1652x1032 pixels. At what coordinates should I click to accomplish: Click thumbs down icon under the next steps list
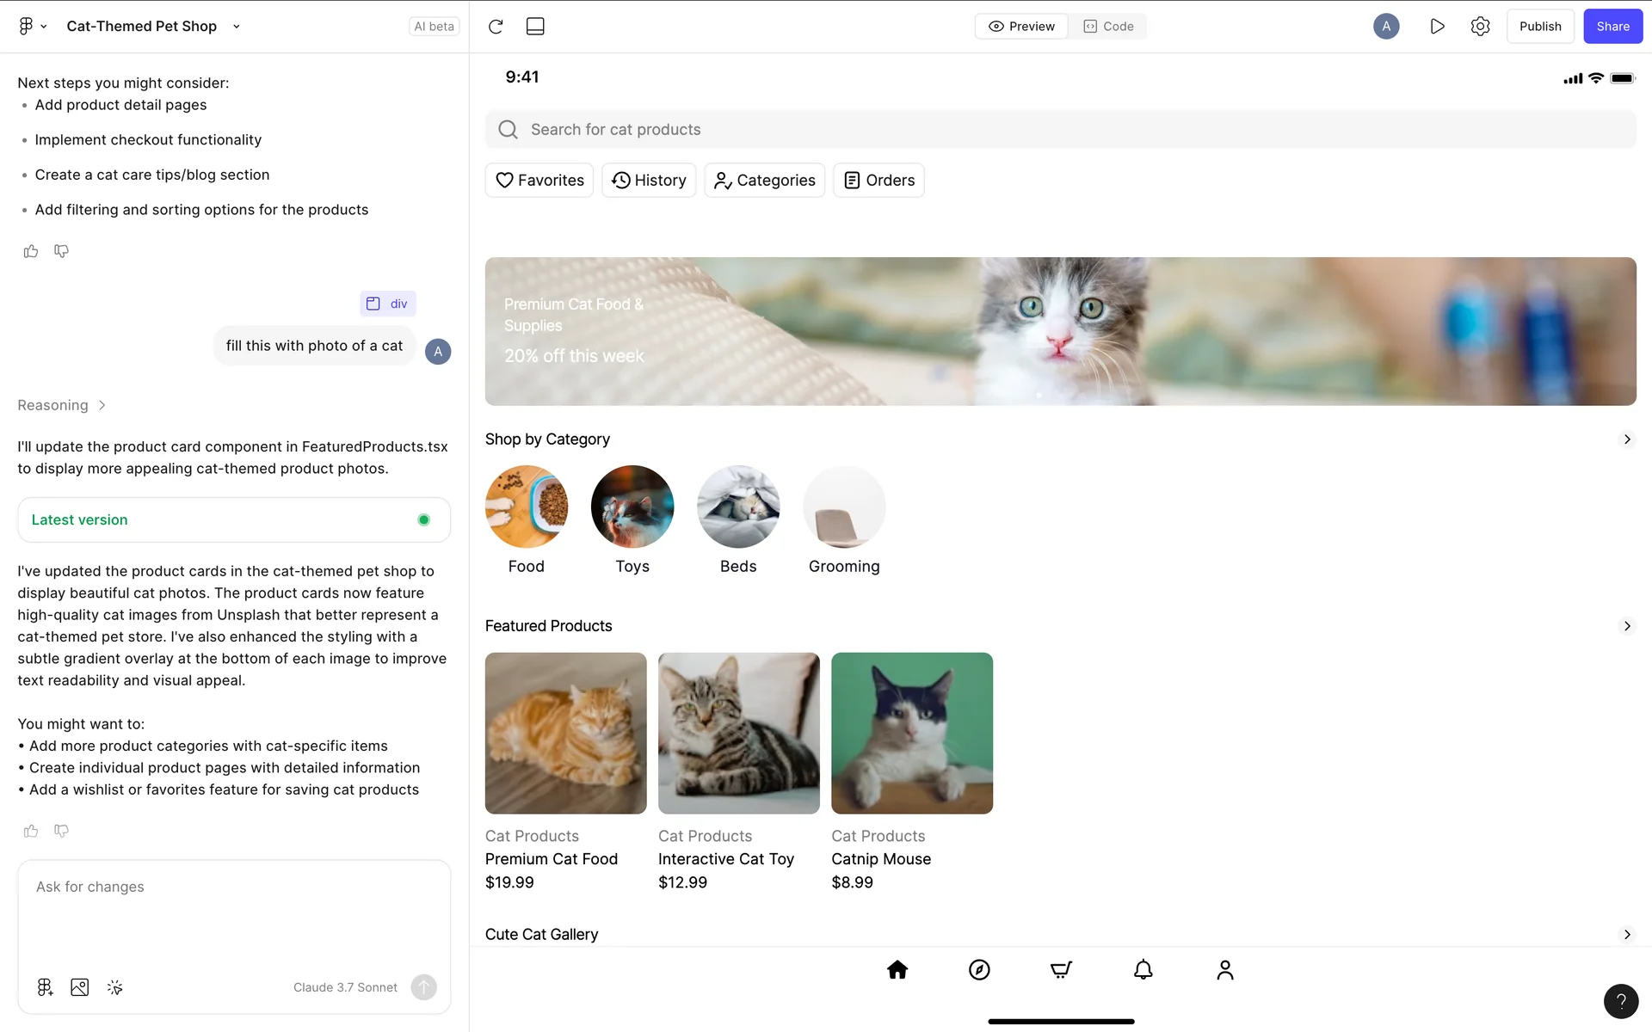point(61,251)
